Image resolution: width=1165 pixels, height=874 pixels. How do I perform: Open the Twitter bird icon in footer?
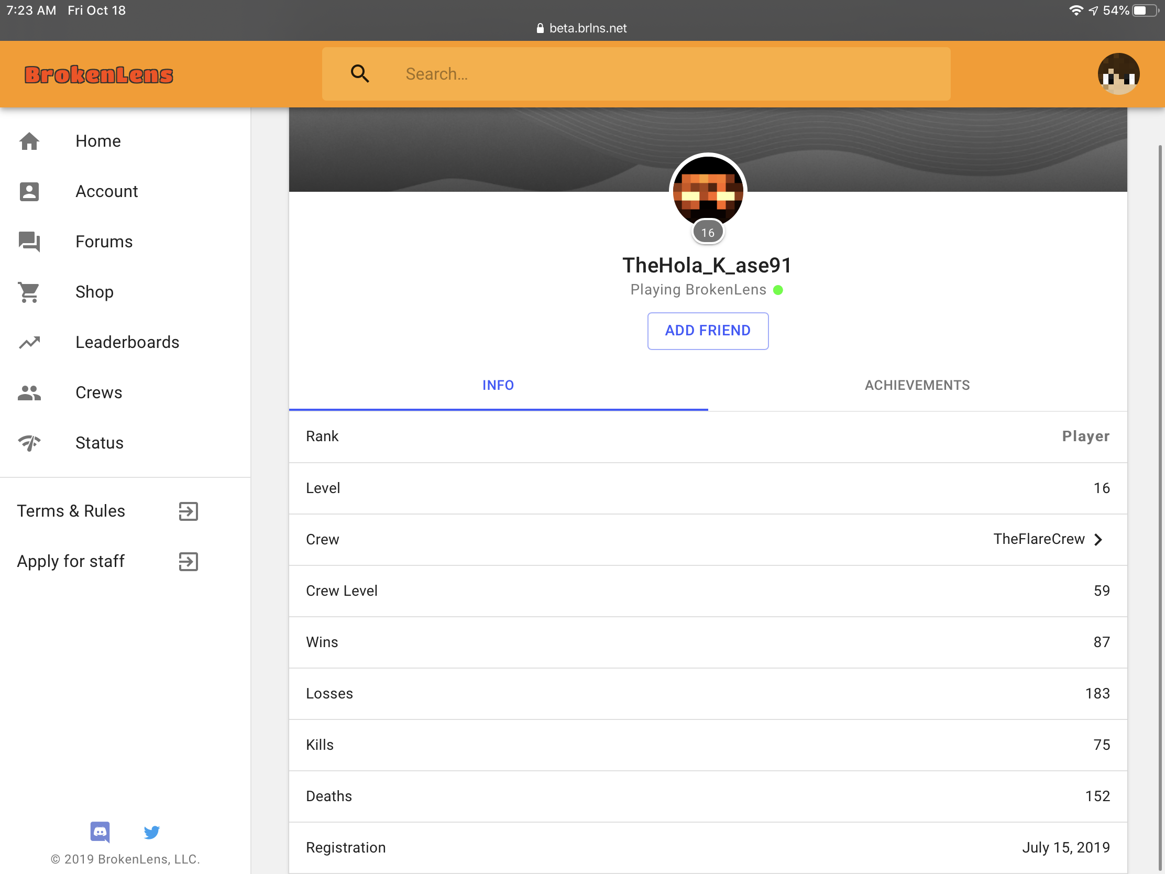coord(152,833)
